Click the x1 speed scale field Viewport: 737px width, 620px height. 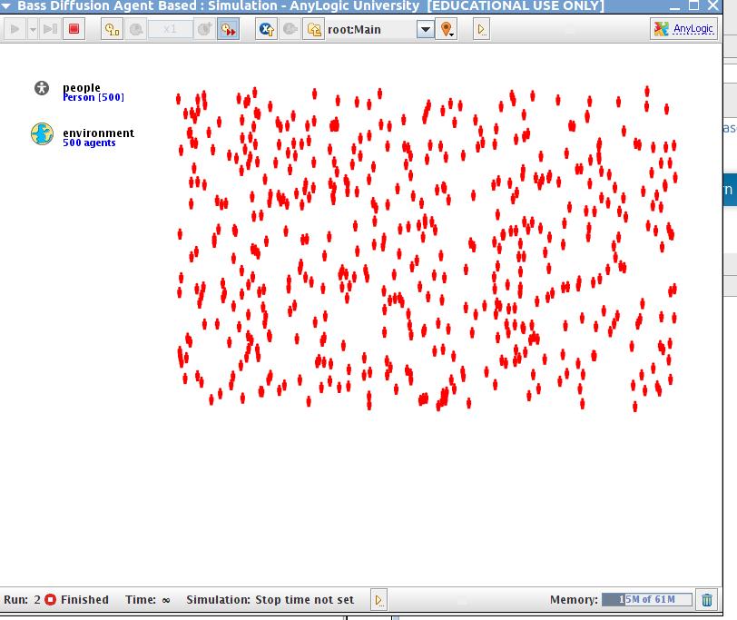pyautogui.click(x=170, y=29)
